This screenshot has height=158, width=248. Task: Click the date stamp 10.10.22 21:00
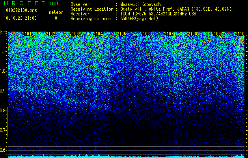[x=20, y=18]
